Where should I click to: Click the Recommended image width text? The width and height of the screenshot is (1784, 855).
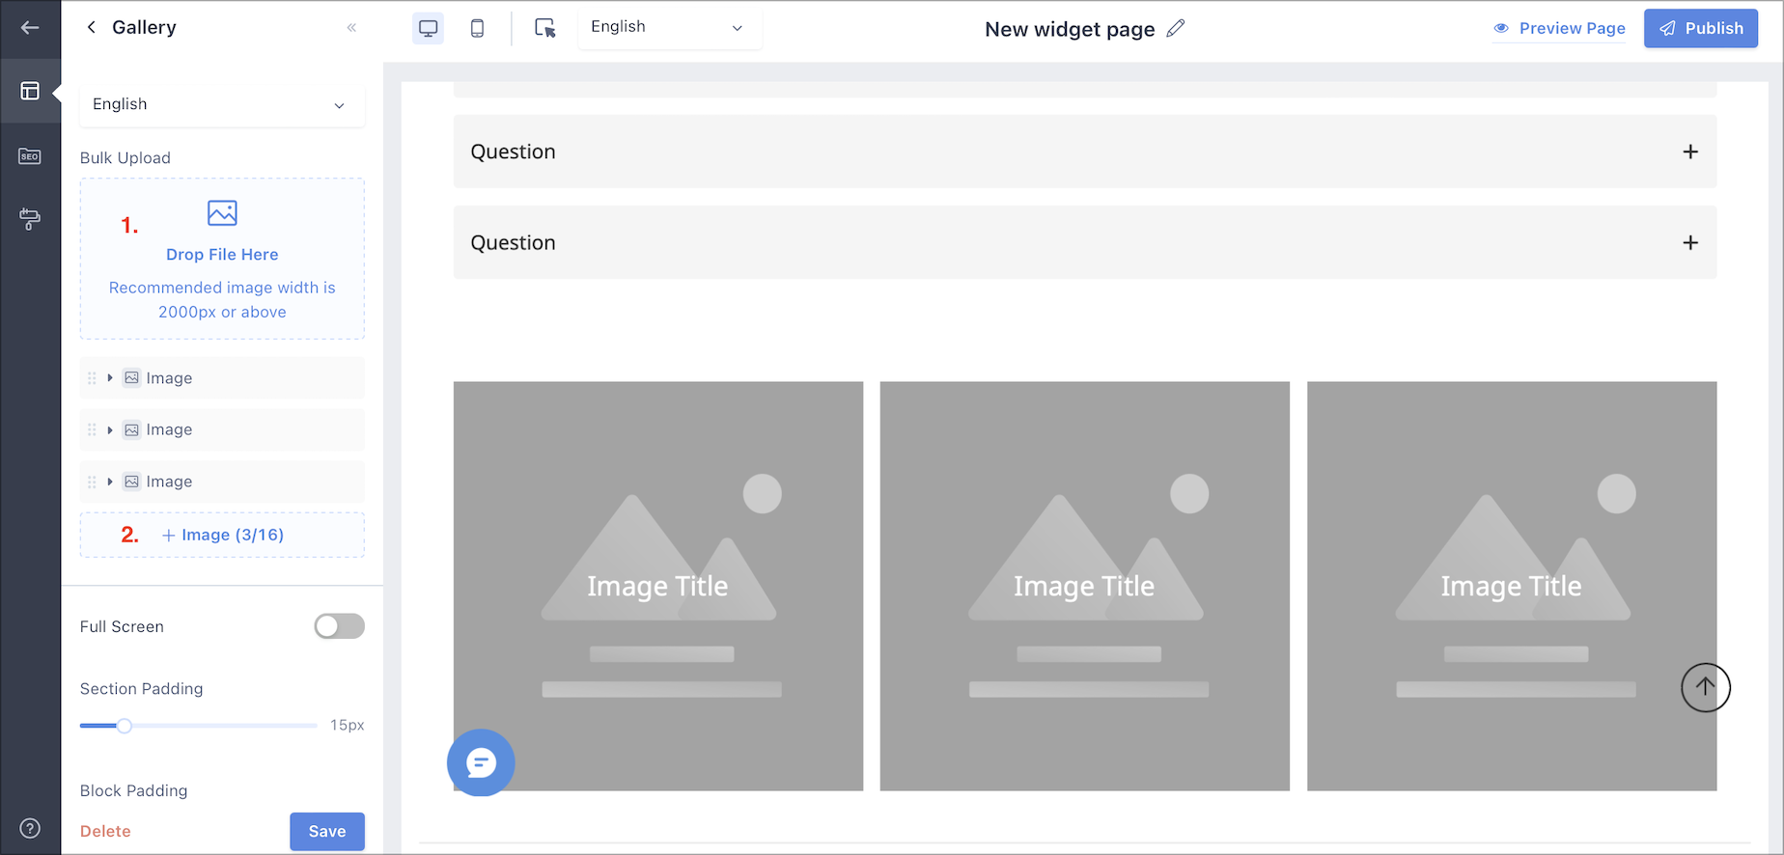tap(222, 299)
